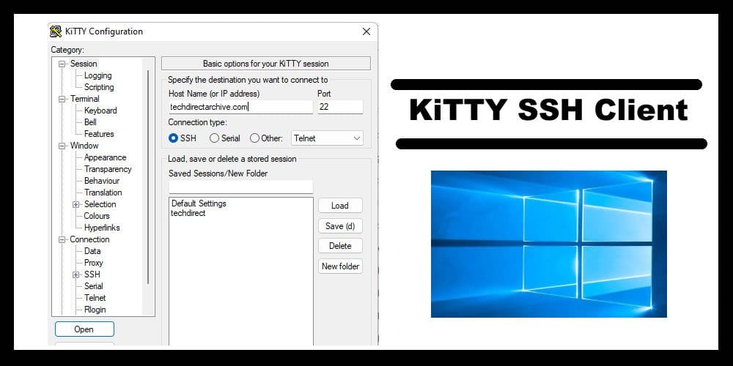Screen dimensions: 733x366
Task: Click the Delete session button
Action: [339, 246]
